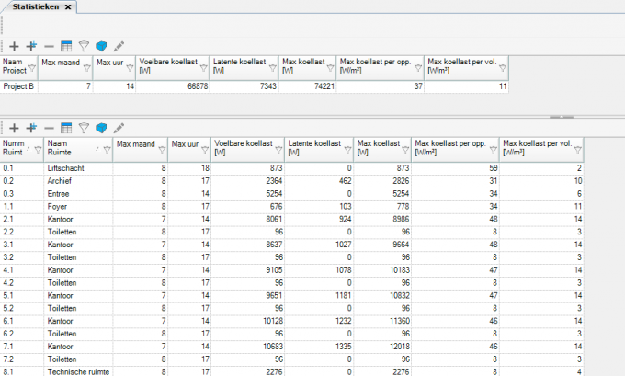The width and height of the screenshot is (625, 376).
Task: Select max koellast value 10183
Action: point(400,270)
